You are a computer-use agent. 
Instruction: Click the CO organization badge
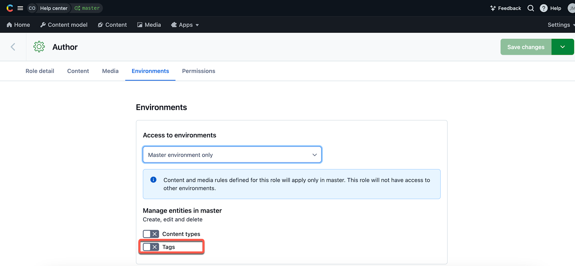coord(32,8)
